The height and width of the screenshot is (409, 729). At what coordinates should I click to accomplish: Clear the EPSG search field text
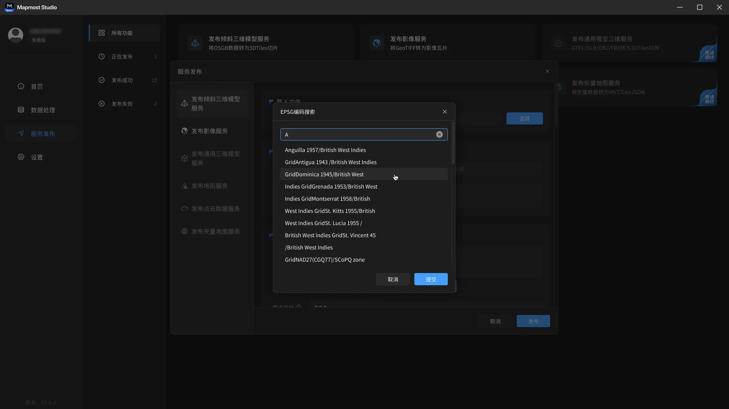(439, 134)
